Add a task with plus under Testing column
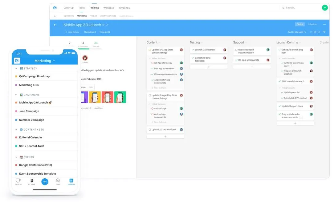 point(209,67)
